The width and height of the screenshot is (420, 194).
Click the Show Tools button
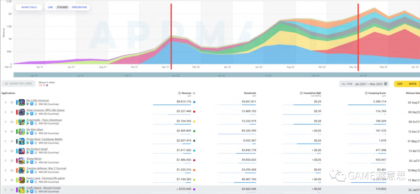pyautogui.click(x=28, y=7)
